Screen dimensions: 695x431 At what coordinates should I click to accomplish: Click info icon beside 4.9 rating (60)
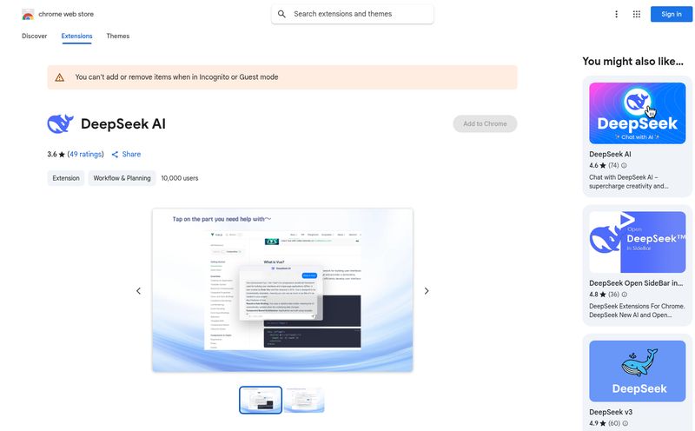[625, 423]
